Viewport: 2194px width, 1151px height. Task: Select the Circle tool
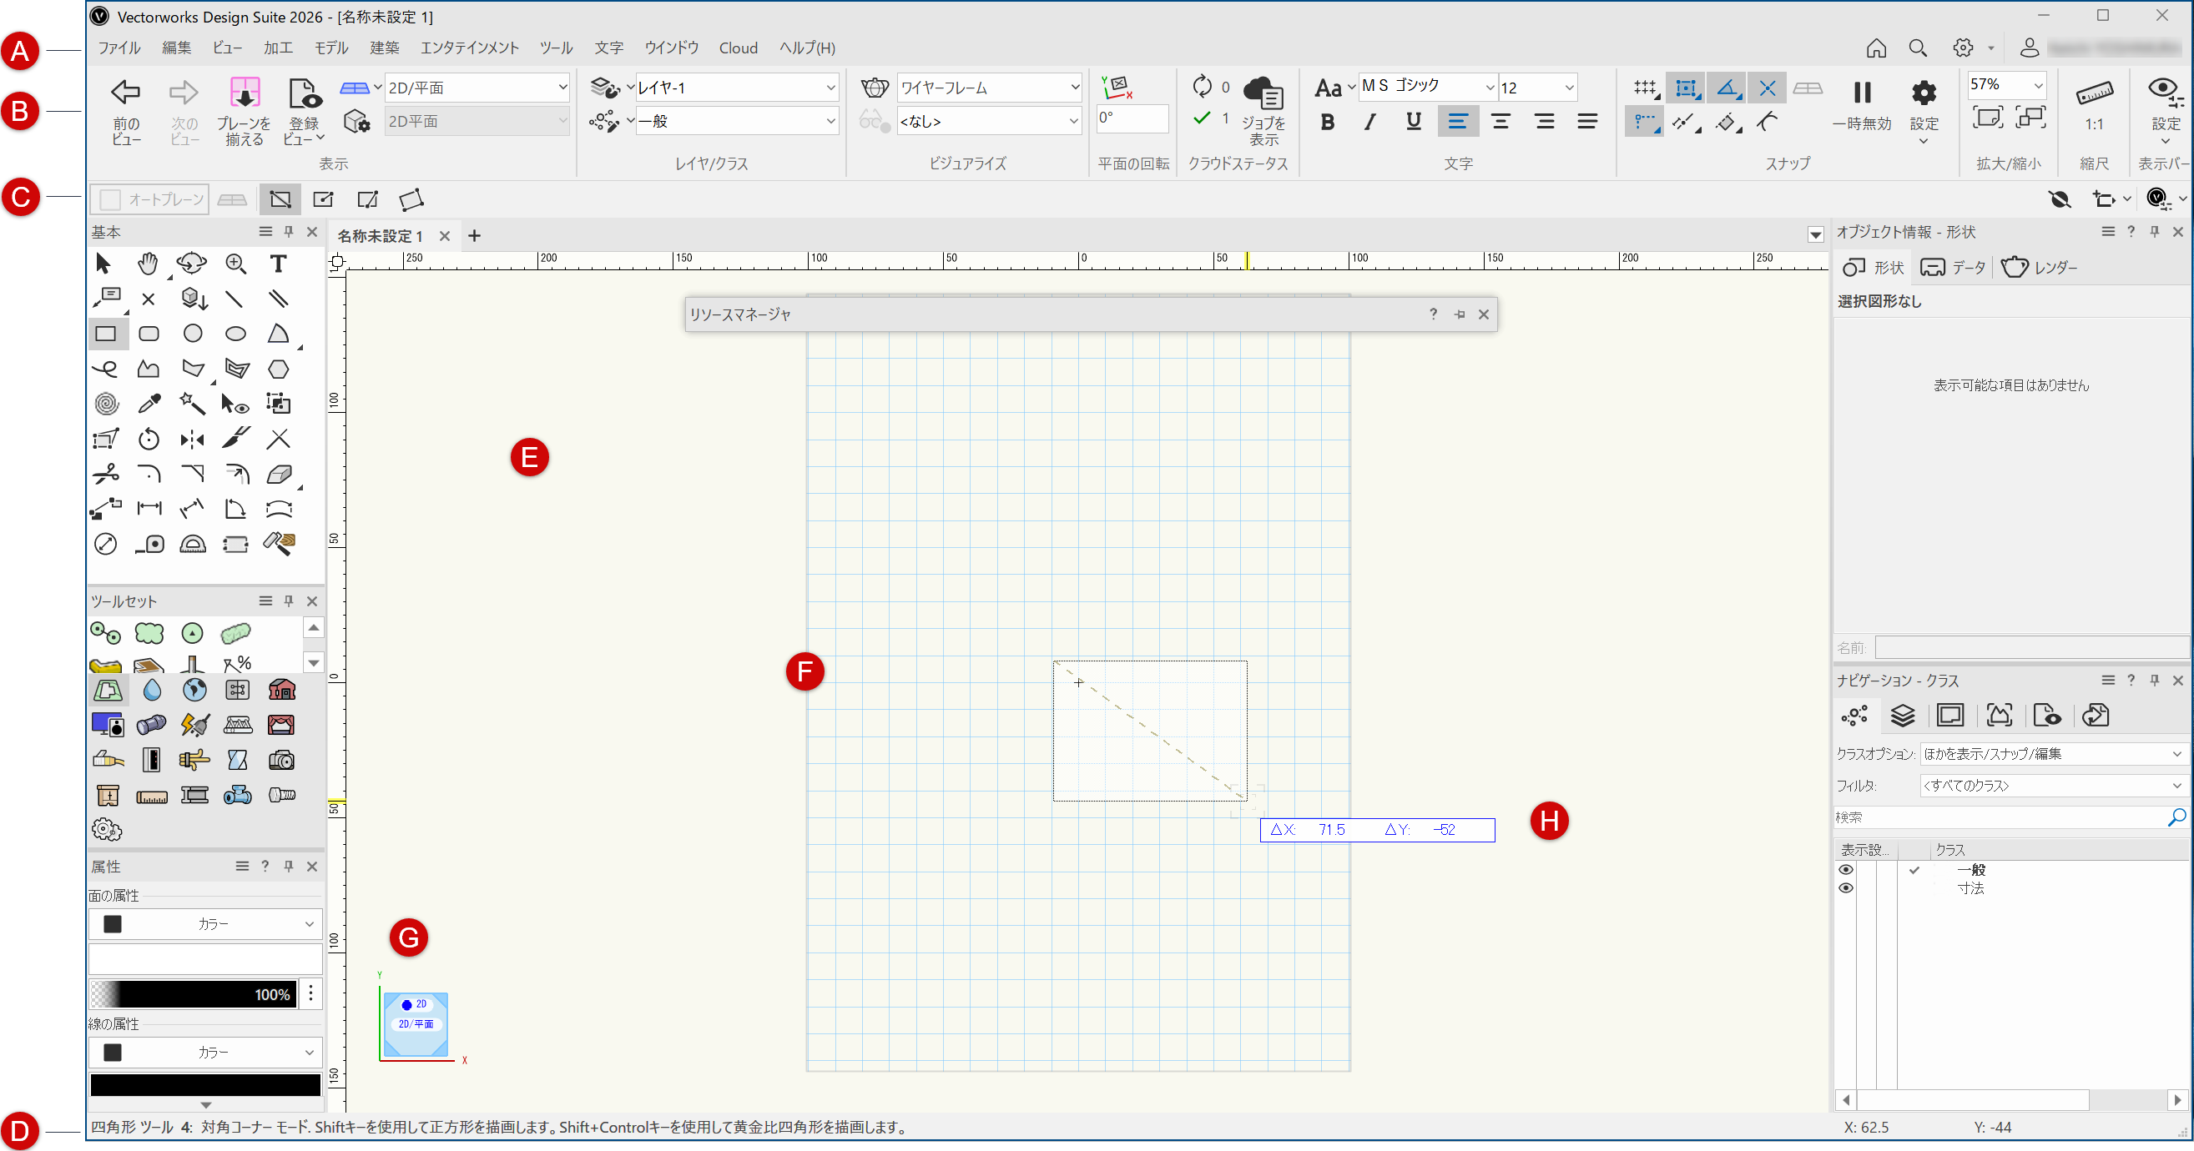[193, 334]
